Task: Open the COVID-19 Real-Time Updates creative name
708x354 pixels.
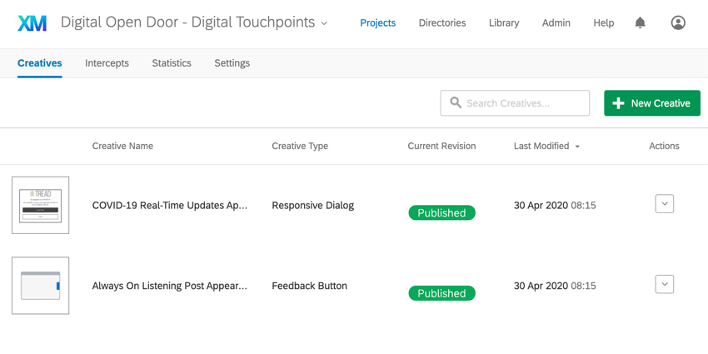Action: click(170, 206)
